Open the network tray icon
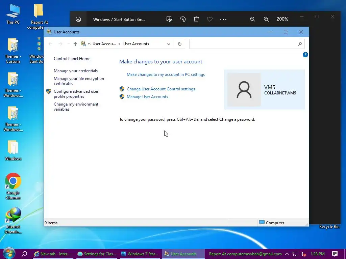 click(295, 254)
